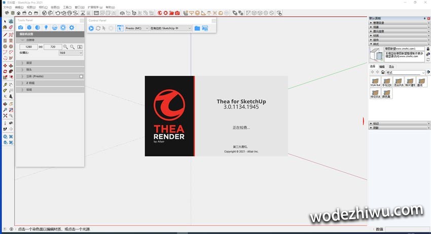Open the 颜色集 styles folder
Screen dimensions: 431x234
[x=386, y=94]
